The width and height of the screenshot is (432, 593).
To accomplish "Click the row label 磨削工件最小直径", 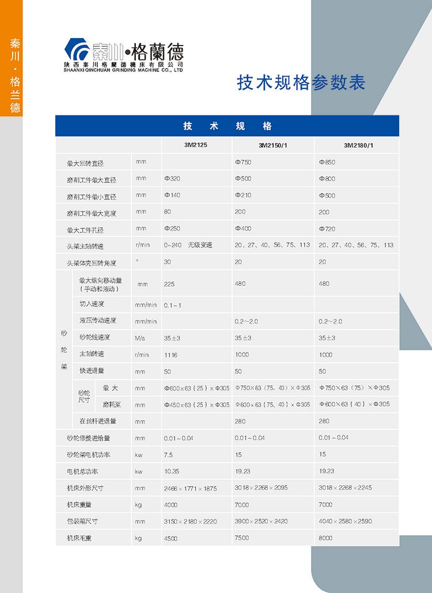I will 92,197.
